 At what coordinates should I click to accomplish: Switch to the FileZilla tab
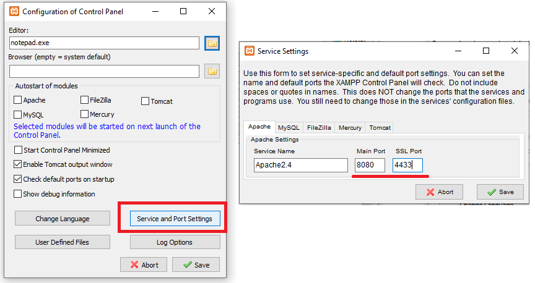pos(319,128)
